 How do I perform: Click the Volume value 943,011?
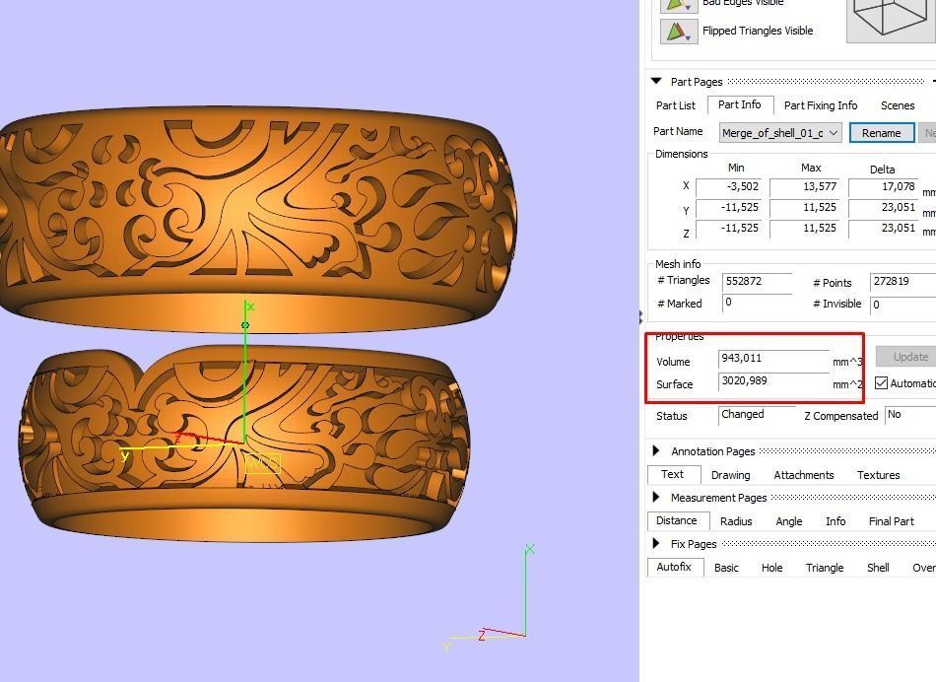[x=773, y=359]
